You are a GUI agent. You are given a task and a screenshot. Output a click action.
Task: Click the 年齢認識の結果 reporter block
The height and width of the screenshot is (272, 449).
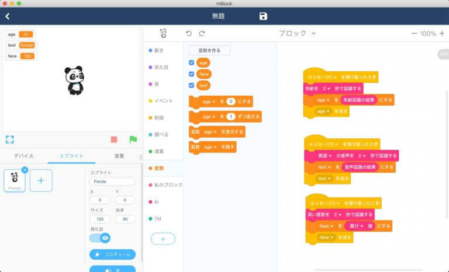pyautogui.click(x=359, y=100)
